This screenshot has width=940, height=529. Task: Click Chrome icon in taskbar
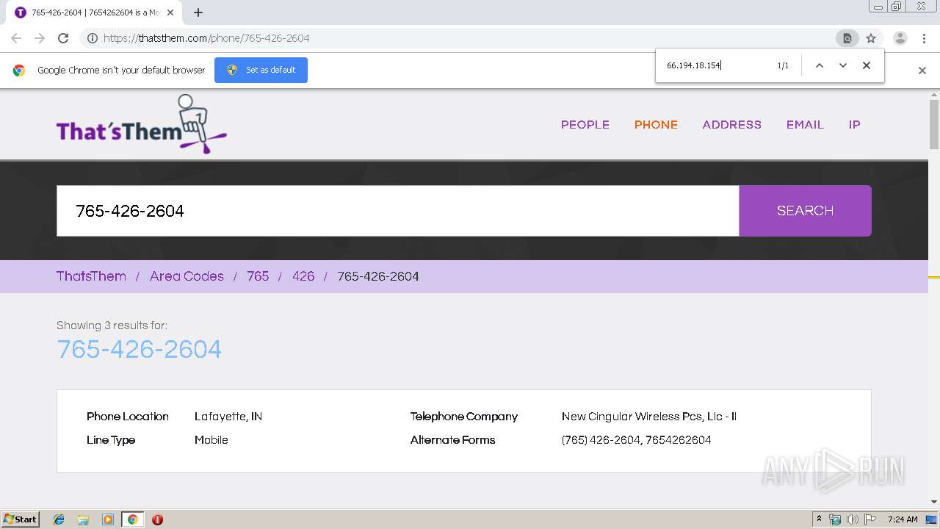coord(132,519)
